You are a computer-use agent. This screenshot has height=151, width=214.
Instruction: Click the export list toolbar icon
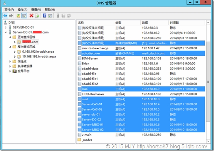[x=37, y=16]
